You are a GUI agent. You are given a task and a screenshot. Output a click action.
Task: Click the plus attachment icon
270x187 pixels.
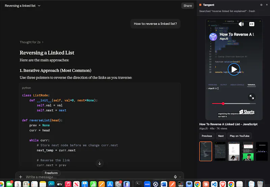click(21, 177)
